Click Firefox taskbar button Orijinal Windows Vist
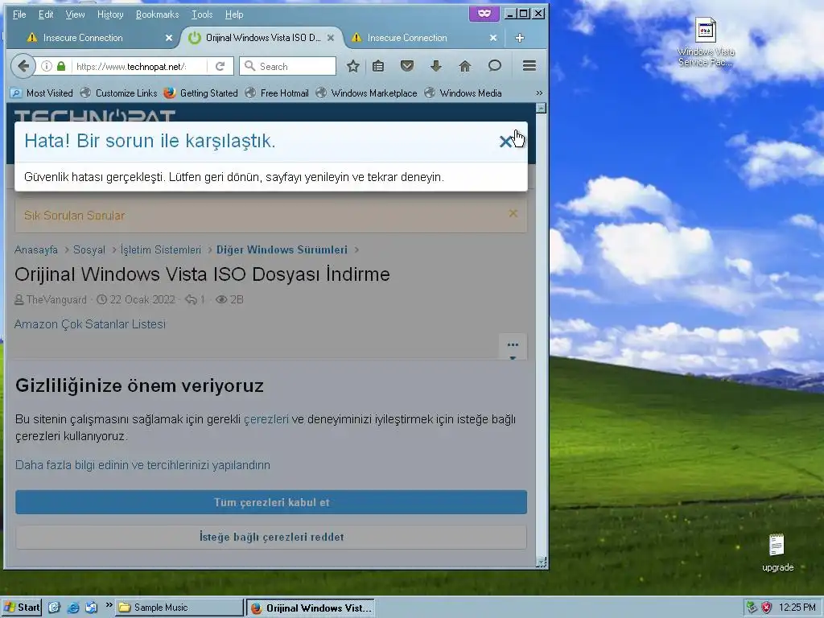Screen dimensions: 824x618 coord(311,608)
